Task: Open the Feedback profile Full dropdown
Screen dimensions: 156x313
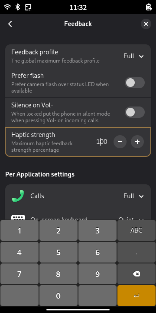Action: pyautogui.click(x=133, y=56)
